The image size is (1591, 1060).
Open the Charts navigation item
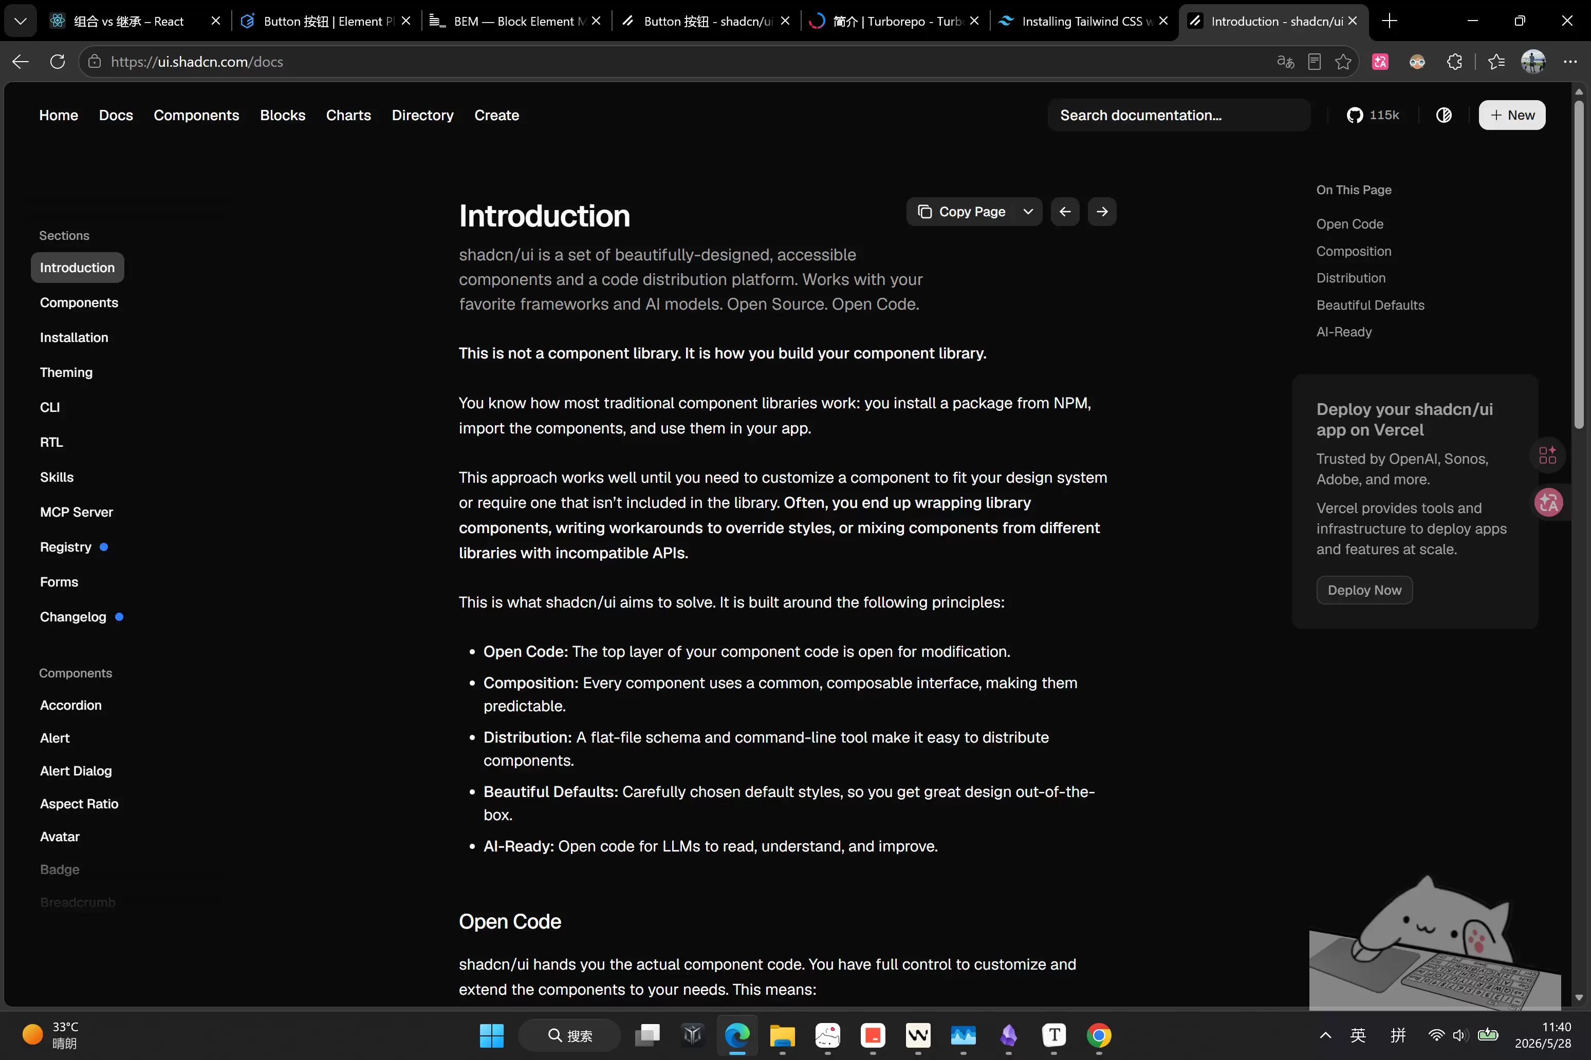coord(348,115)
